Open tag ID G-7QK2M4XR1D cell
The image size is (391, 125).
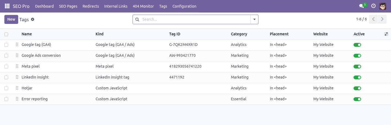(183, 45)
